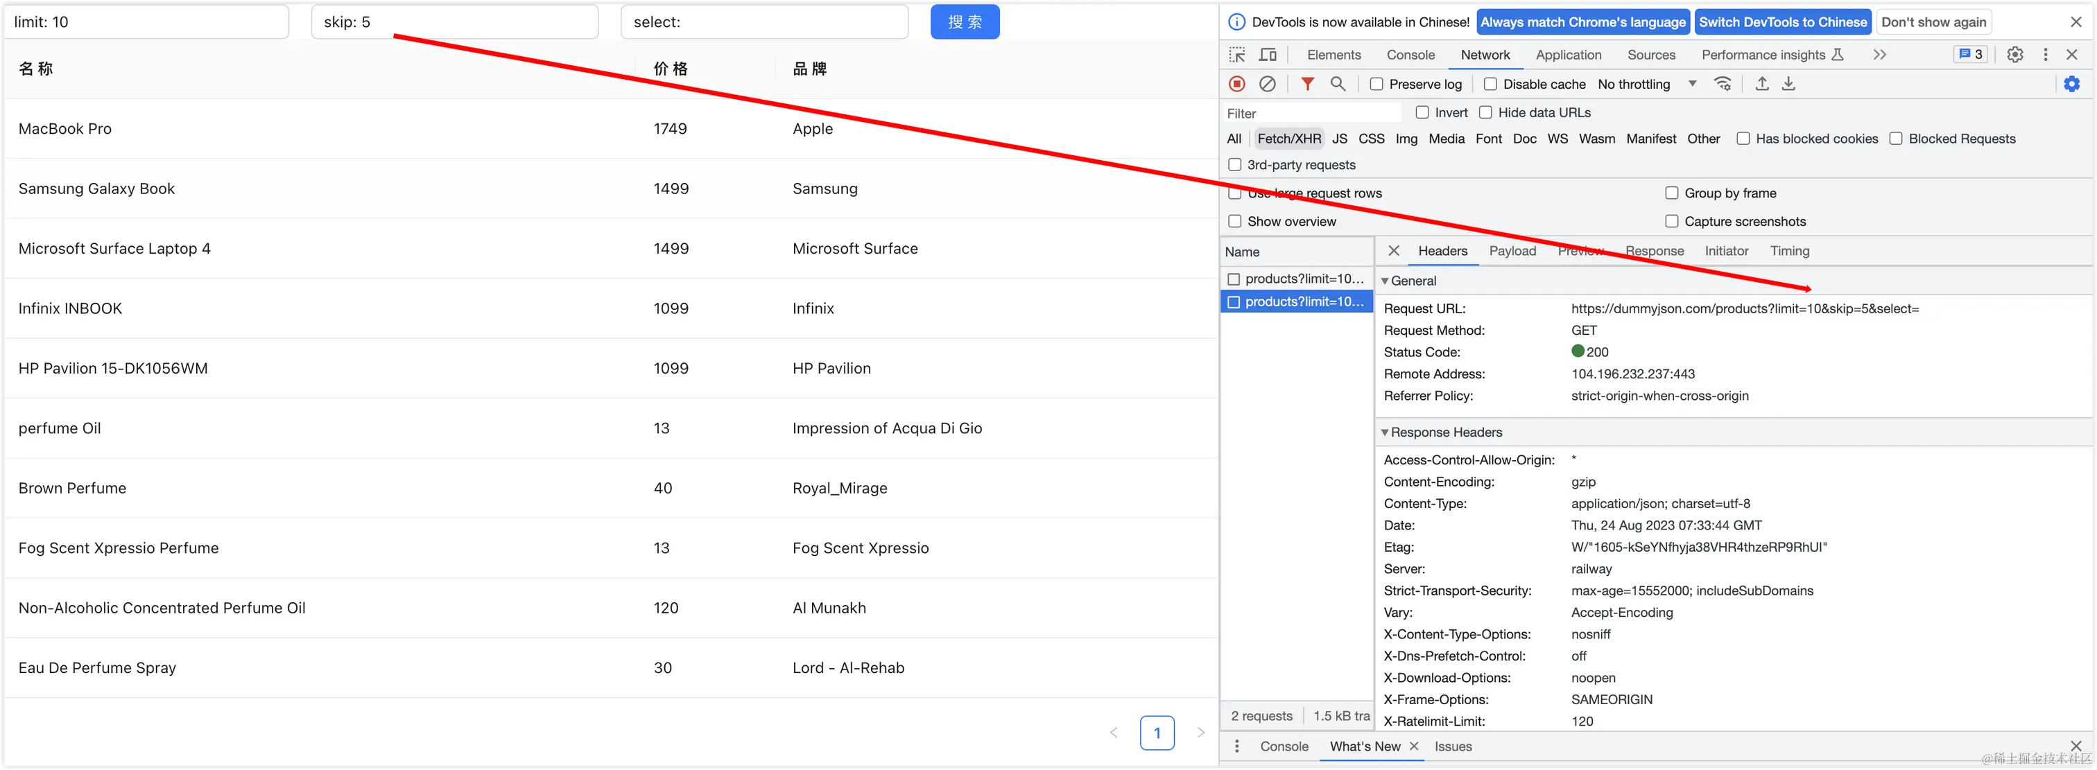Toggle the network filter funnel icon
This screenshot has height=770, width=2097.
(1307, 84)
